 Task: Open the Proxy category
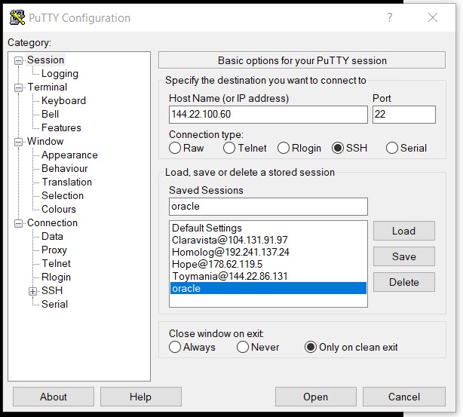pyautogui.click(x=54, y=250)
